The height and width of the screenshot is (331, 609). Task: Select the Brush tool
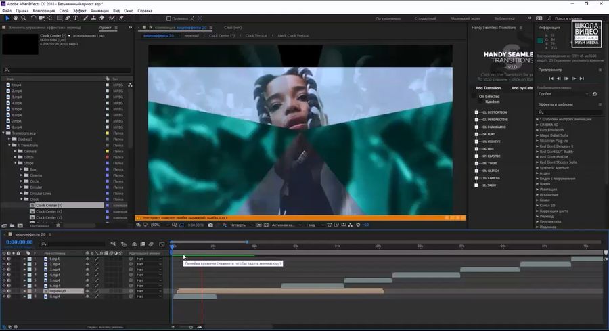click(85, 18)
